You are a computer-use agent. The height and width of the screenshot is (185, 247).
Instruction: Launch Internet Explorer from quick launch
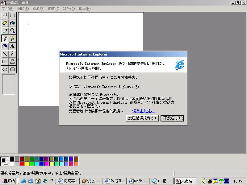(x=24, y=181)
